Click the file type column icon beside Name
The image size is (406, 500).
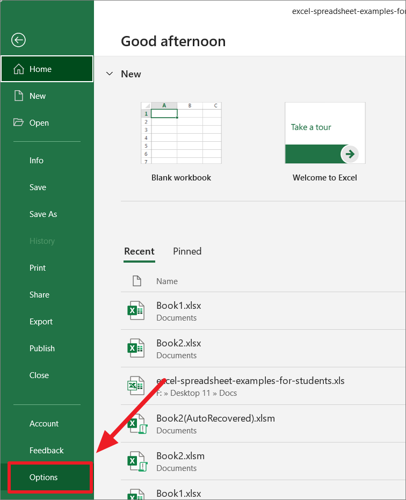tap(137, 281)
